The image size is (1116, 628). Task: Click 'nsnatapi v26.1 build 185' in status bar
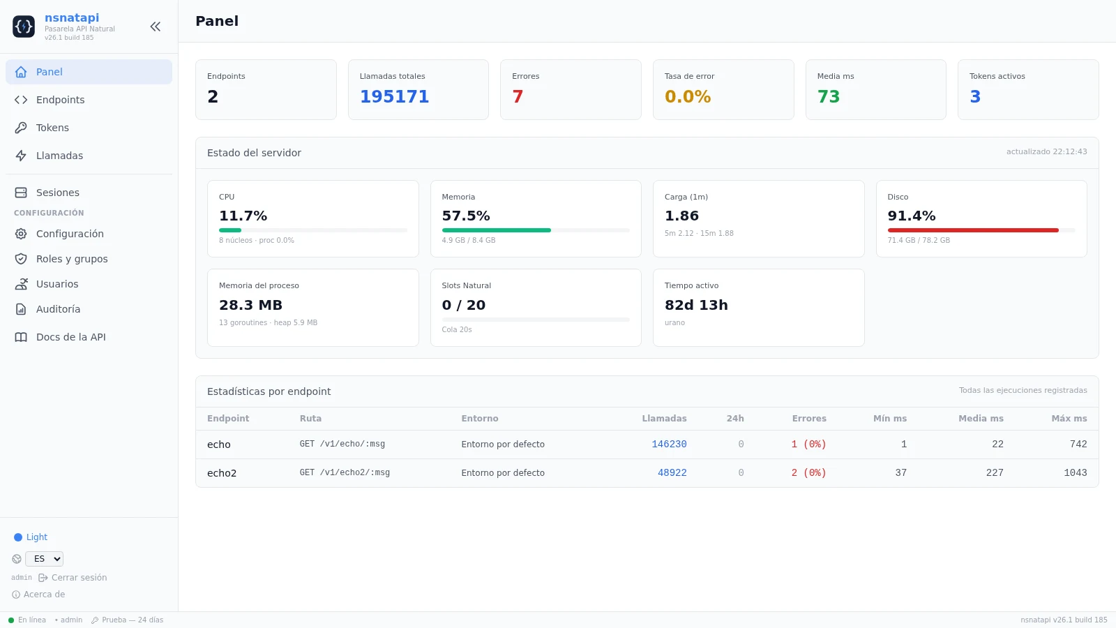pos(1064,620)
